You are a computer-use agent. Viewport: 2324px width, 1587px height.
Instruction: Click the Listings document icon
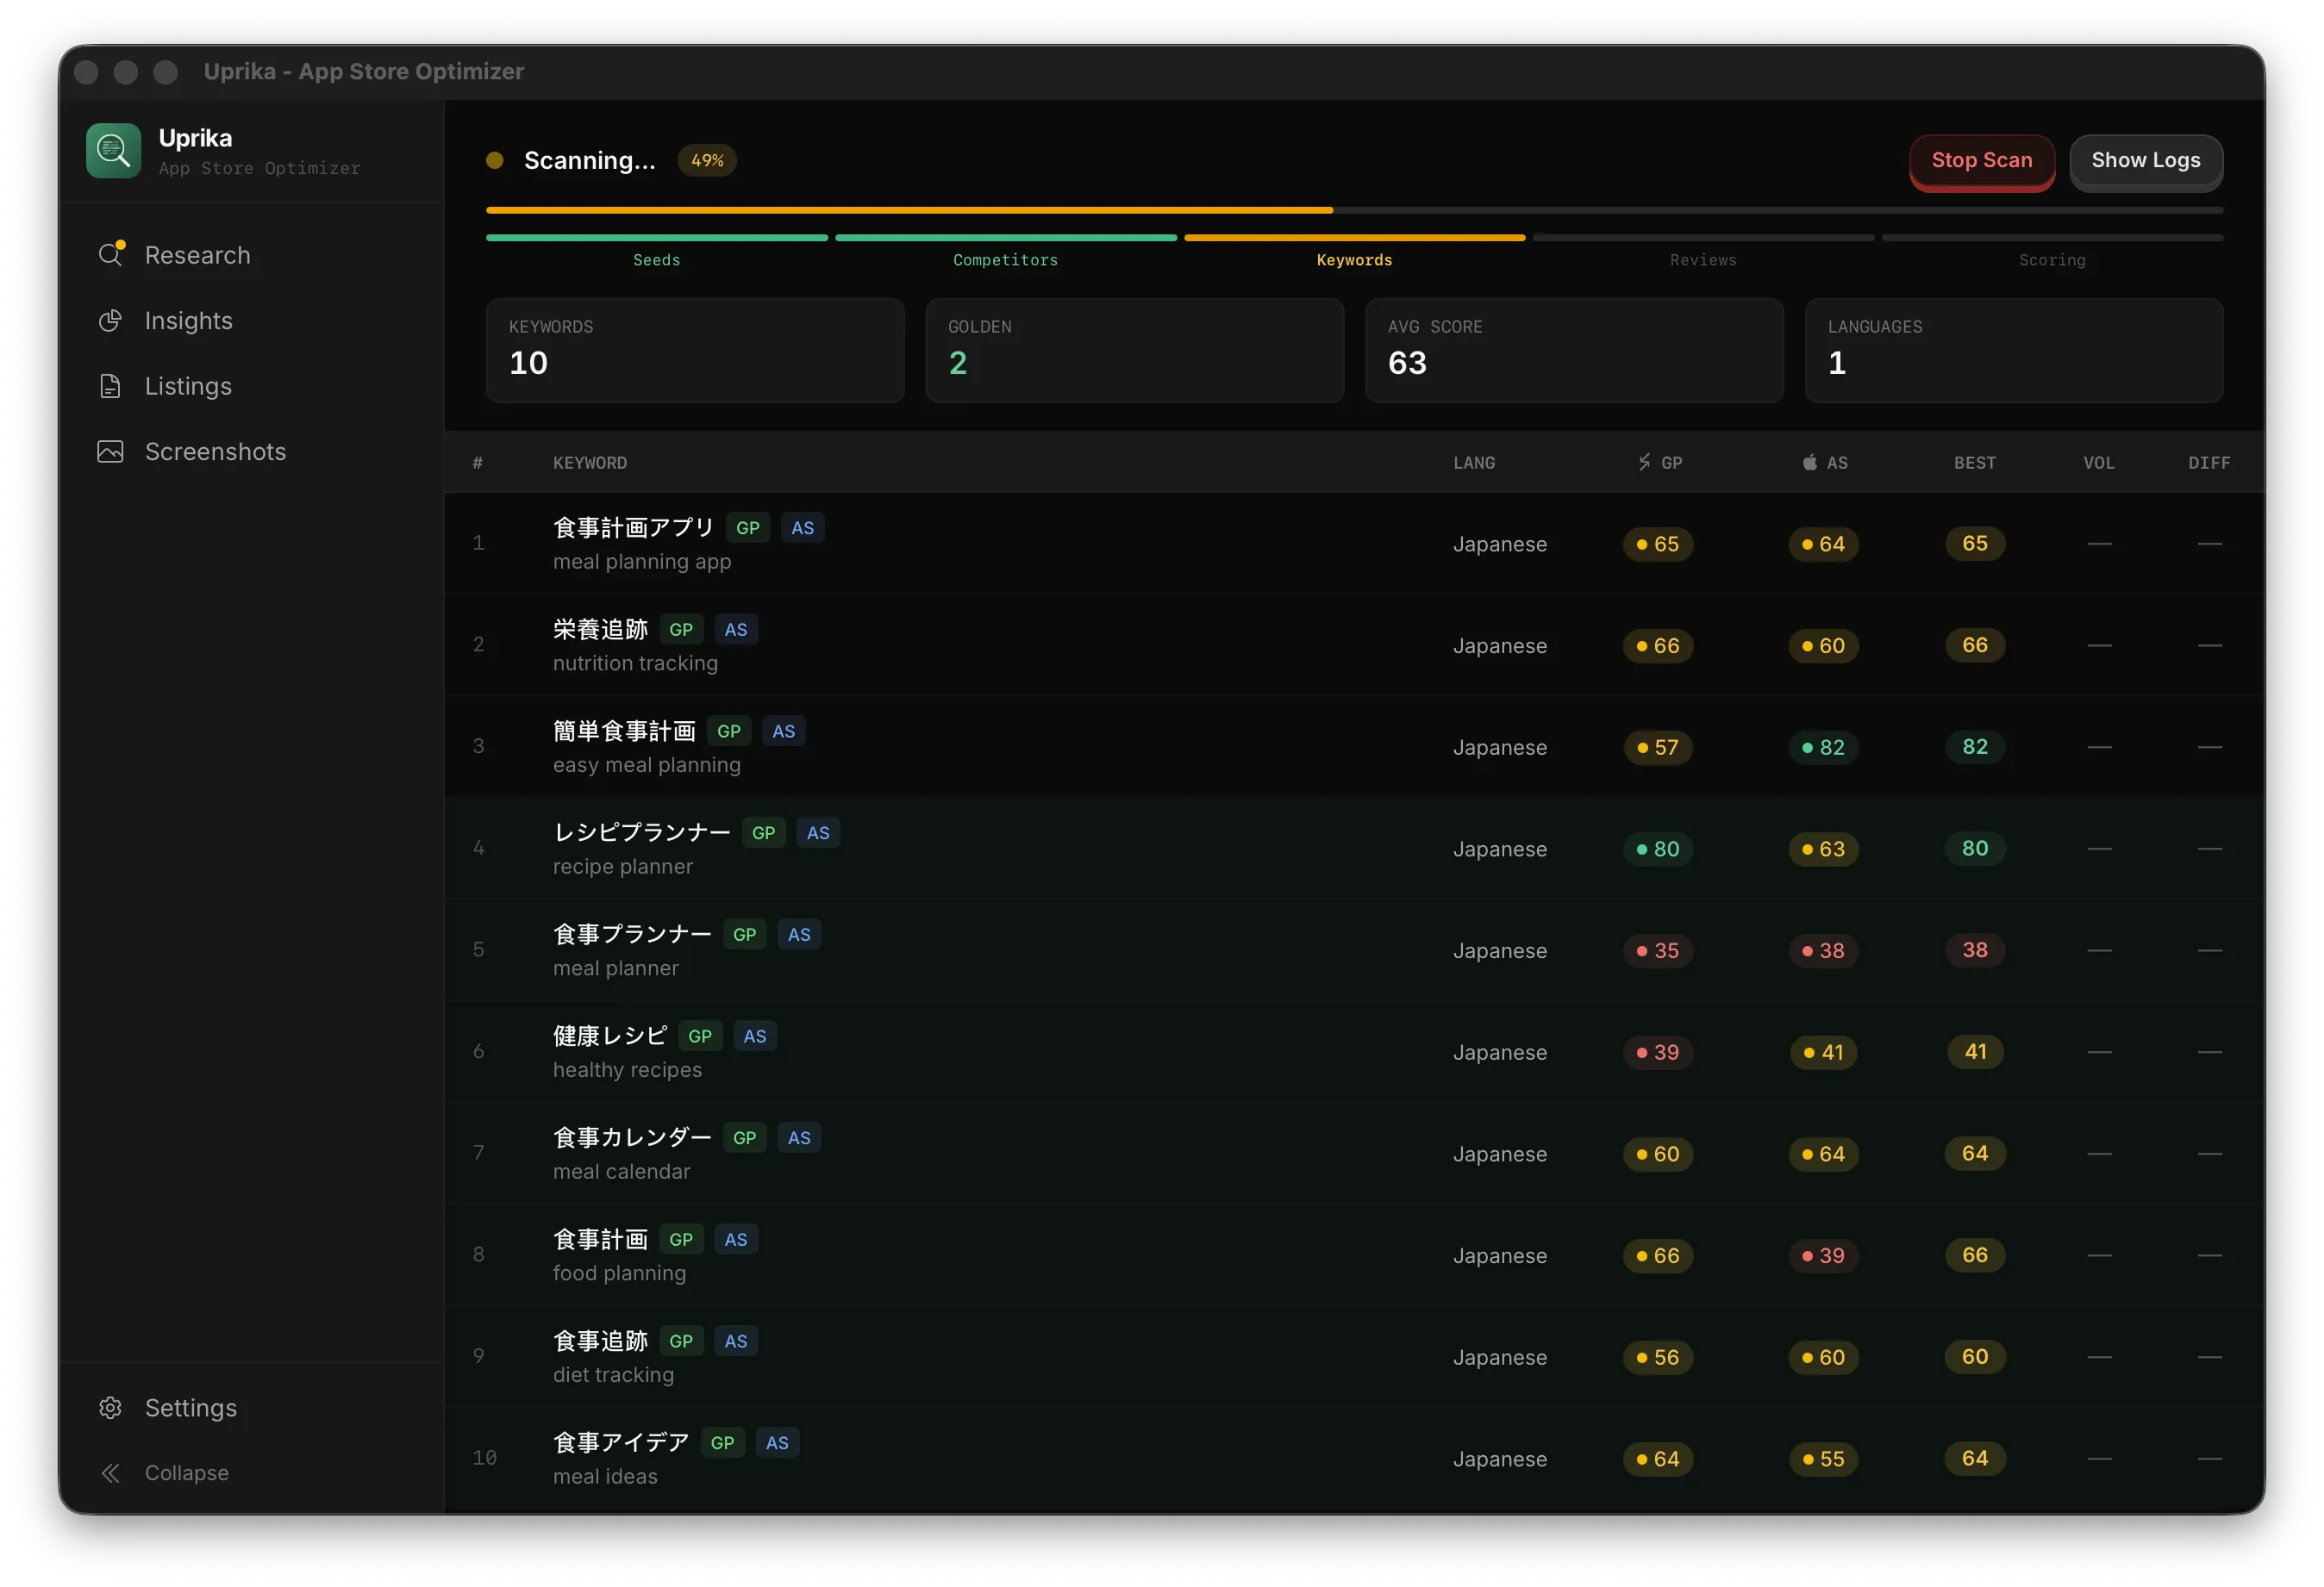point(110,386)
